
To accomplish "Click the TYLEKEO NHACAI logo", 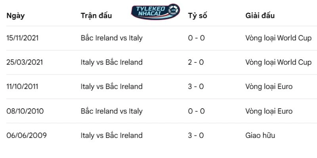I will click(x=155, y=12).
